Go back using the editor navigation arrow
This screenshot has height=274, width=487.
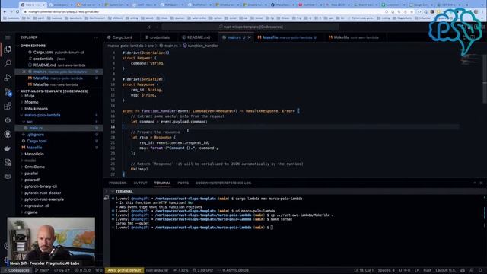click(x=150, y=27)
